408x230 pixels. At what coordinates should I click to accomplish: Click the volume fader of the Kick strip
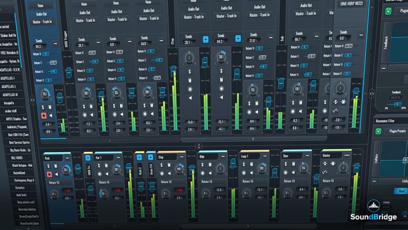pos(78,169)
